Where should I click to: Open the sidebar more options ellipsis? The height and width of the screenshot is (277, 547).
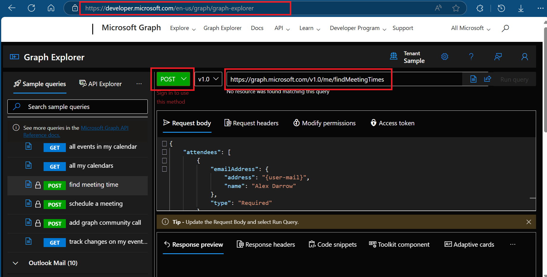click(x=139, y=84)
